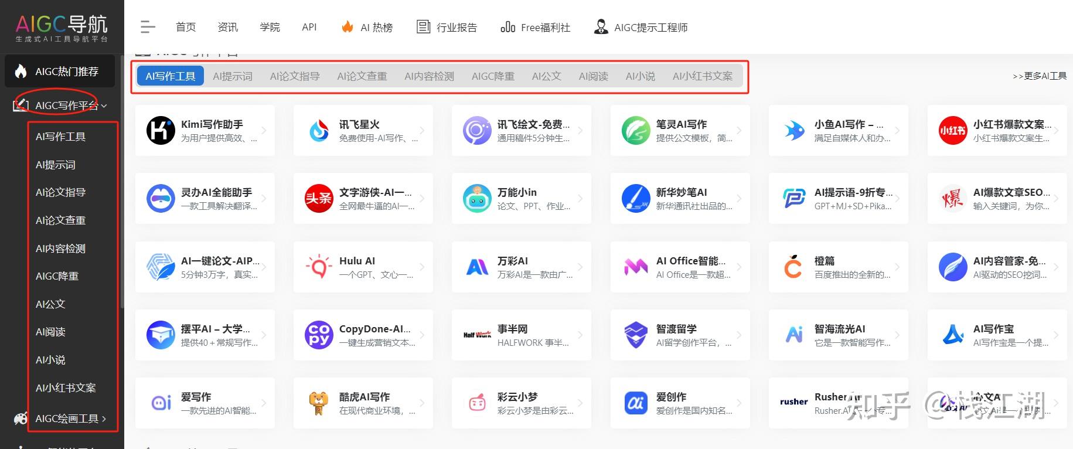The width and height of the screenshot is (1073, 449).
Task: Select AI论文查重 in the left sidebar
Action: tap(60, 220)
